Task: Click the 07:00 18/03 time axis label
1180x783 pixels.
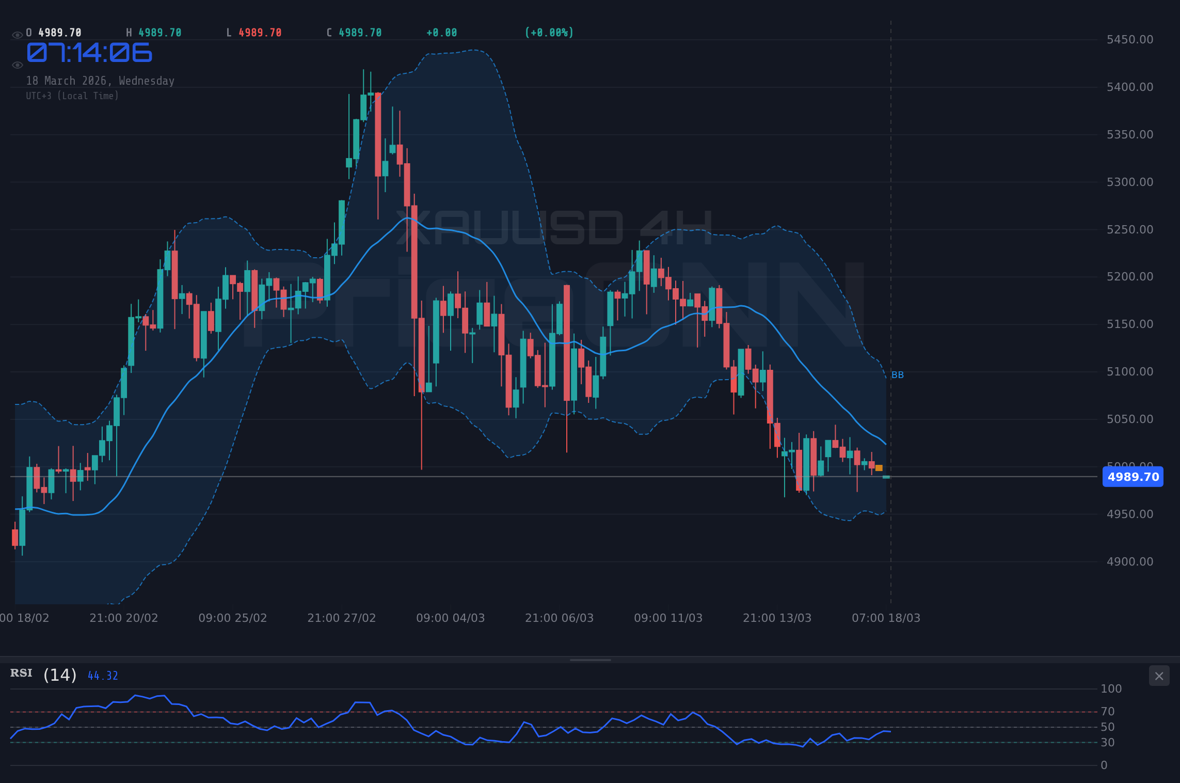Action: click(x=886, y=618)
